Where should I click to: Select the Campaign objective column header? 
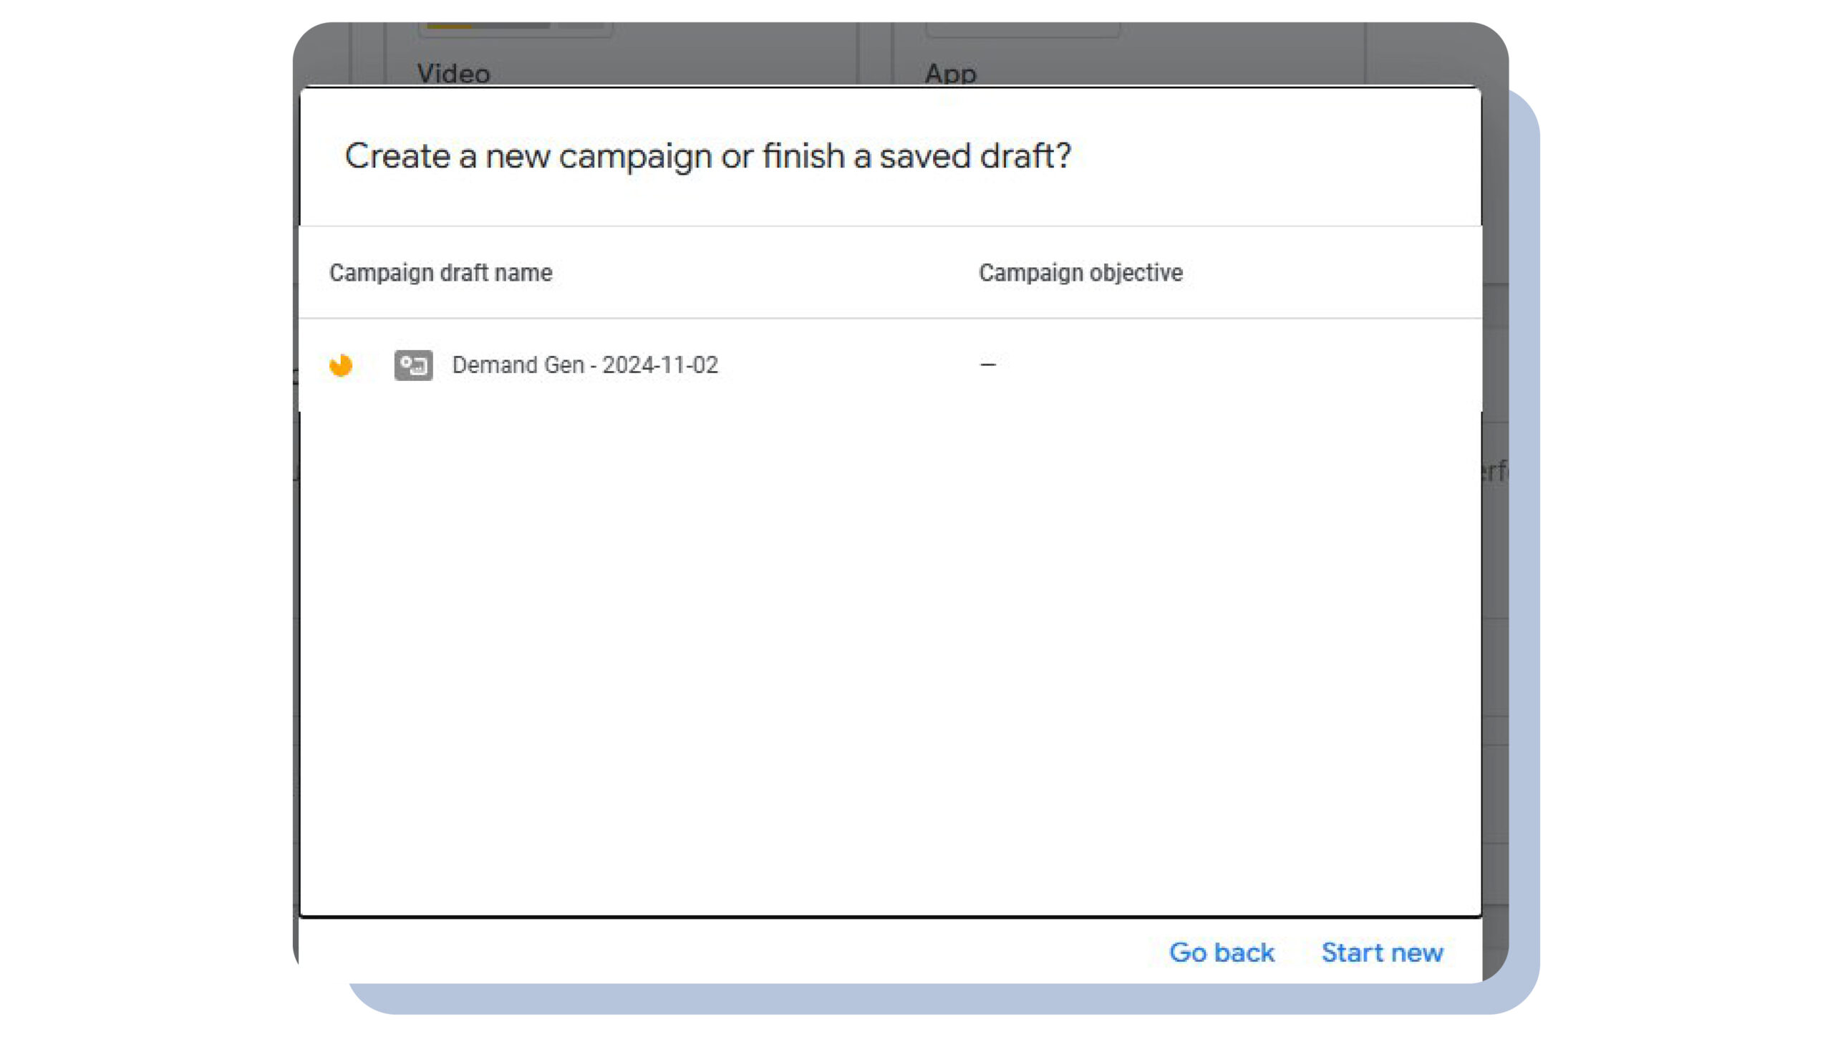tap(1080, 273)
